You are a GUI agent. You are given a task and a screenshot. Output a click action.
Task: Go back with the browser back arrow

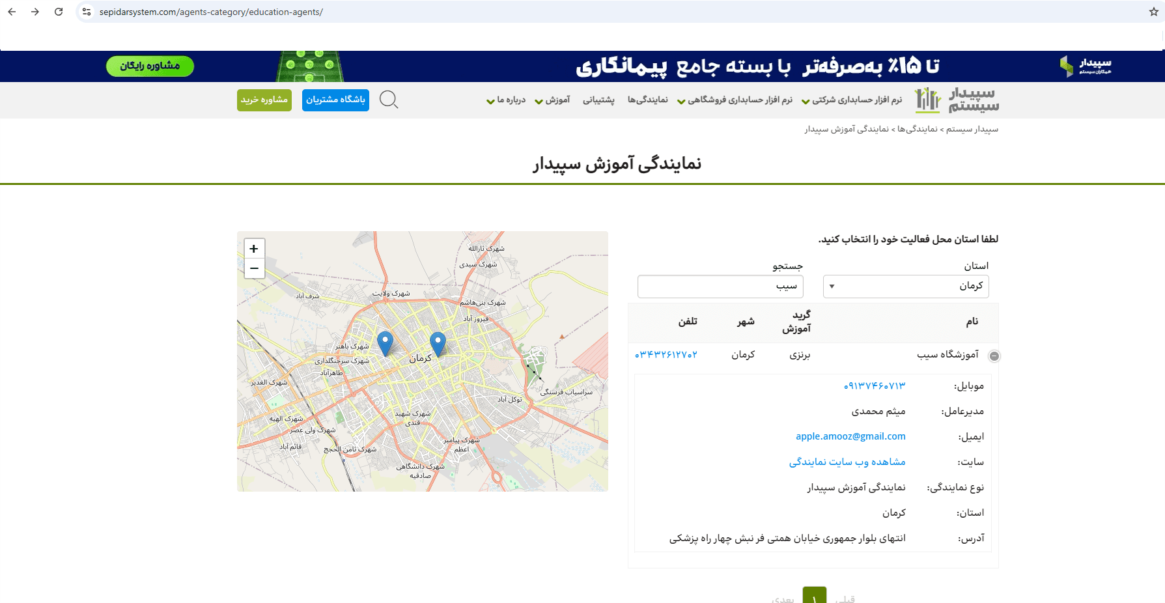tap(12, 12)
